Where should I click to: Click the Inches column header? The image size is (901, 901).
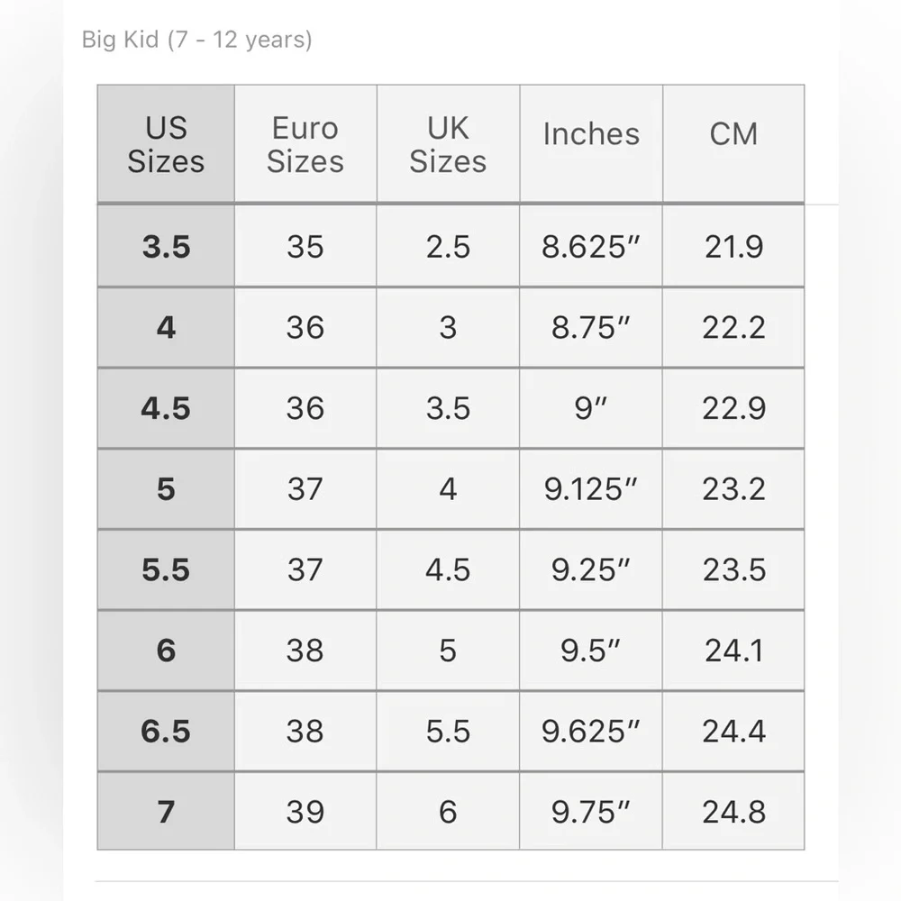[591, 143]
